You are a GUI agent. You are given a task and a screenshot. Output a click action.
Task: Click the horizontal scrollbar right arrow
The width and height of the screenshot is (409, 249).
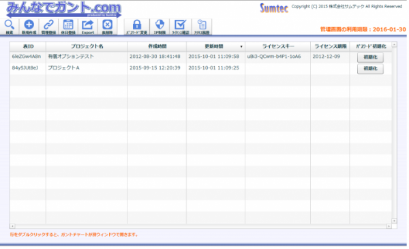coord(389,226)
